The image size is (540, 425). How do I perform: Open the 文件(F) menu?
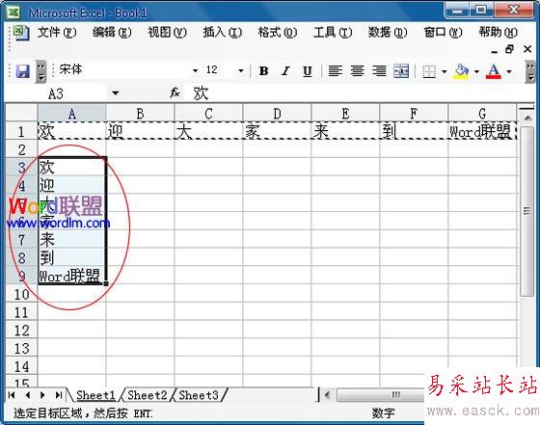click(x=57, y=33)
